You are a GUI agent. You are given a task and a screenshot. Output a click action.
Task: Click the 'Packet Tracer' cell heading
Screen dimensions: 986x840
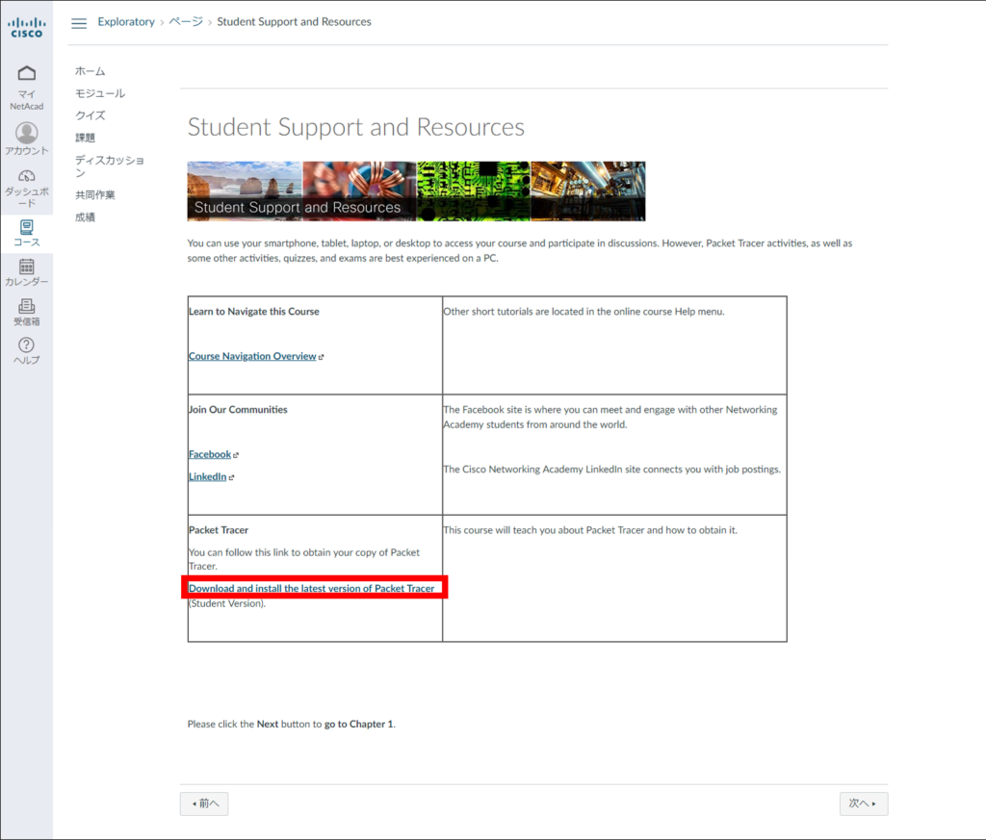tap(219, 530)
